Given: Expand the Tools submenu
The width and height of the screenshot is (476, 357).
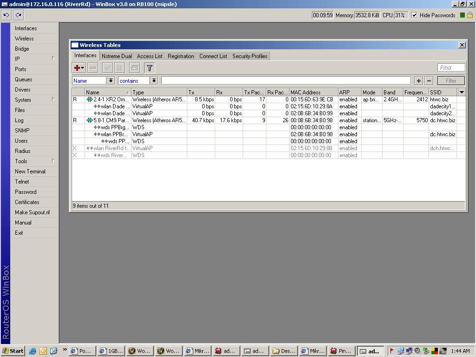Looking at the screenshot, I should pyautogui.click(x=53, y=161).
